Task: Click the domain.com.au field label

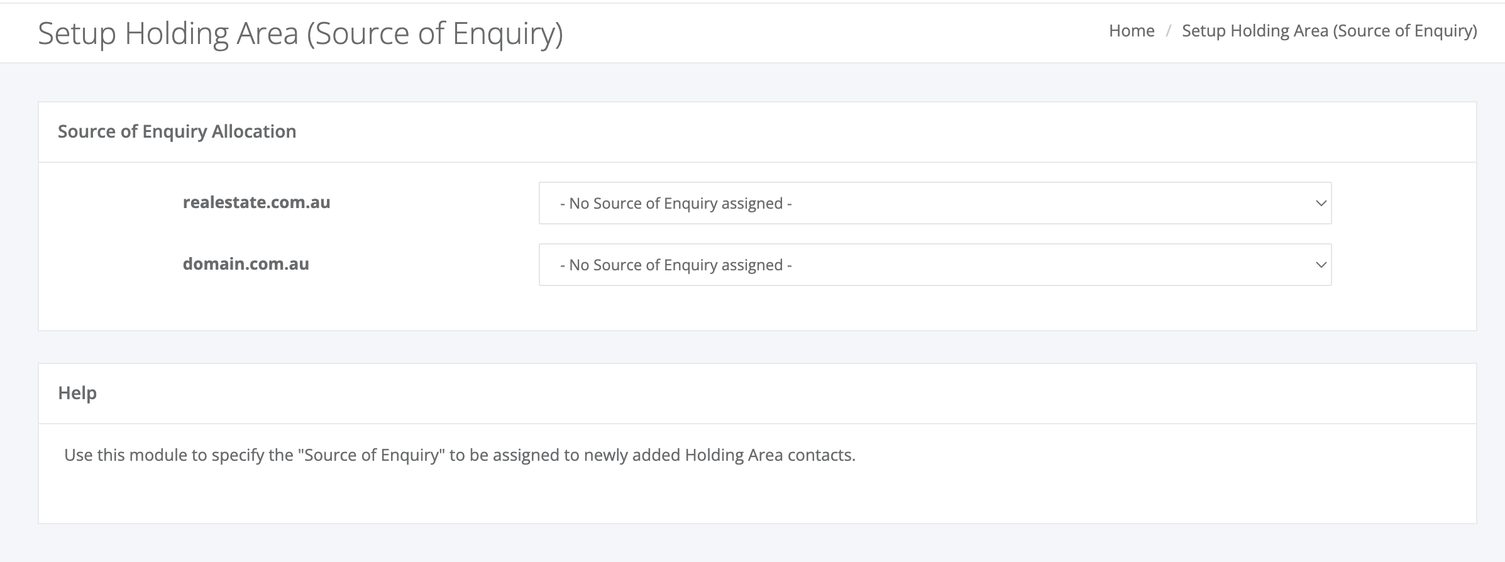Action: 246,263
